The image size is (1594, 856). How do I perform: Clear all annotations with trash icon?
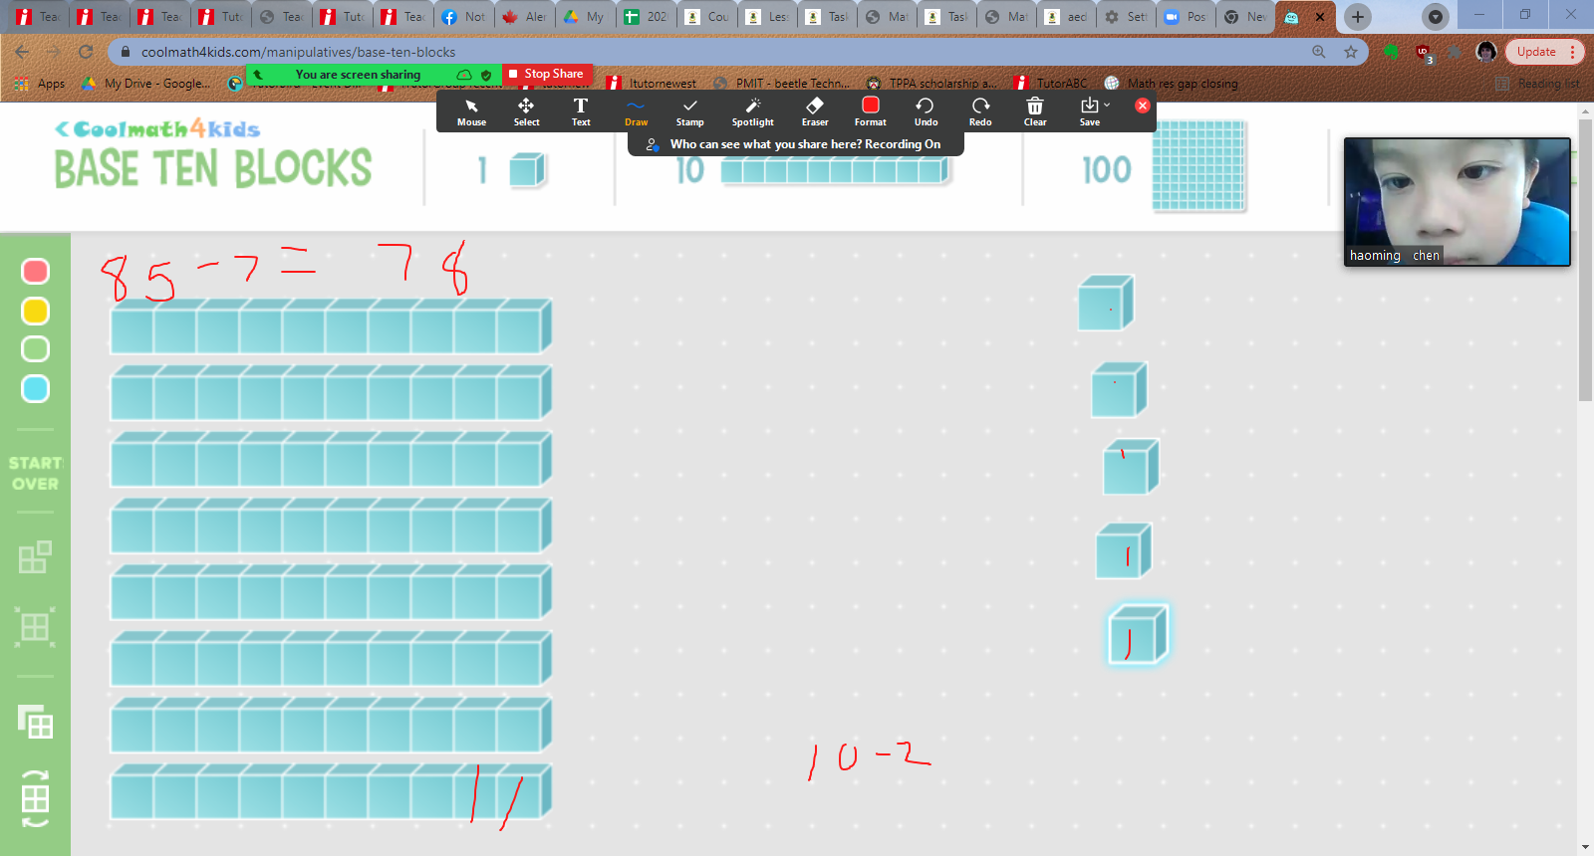[1035, 111]
